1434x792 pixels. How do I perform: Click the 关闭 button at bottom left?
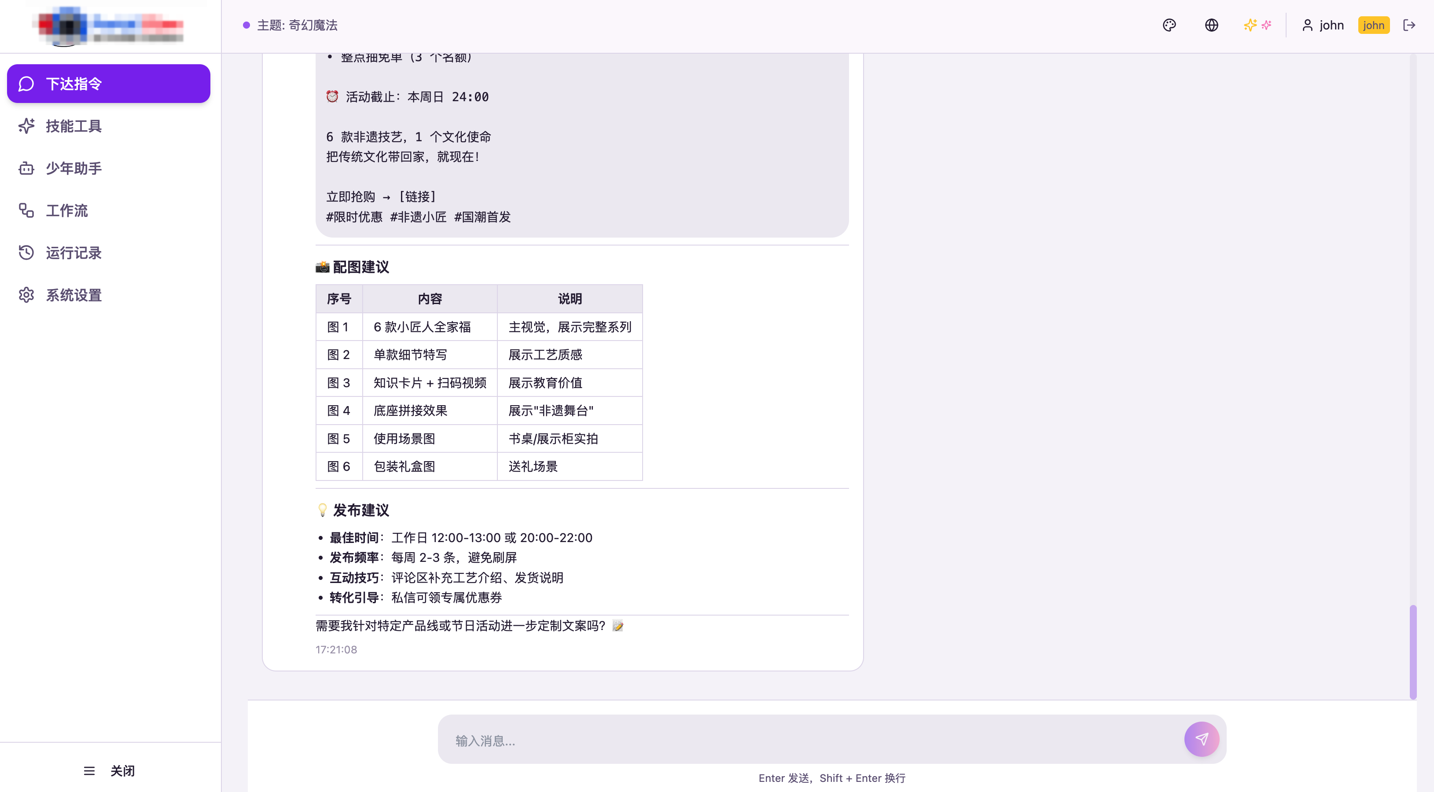click(122, 771)
